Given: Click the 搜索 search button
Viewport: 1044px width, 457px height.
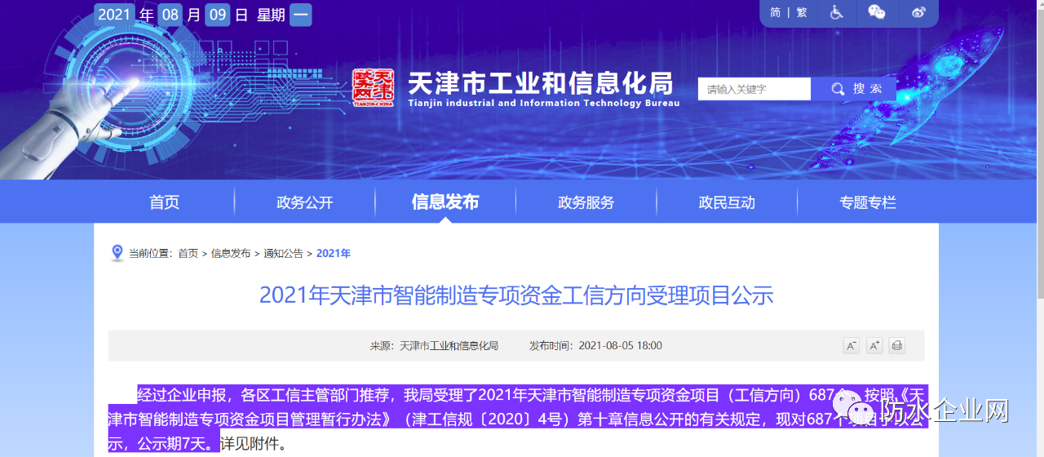Looking at the screenshot, I should tap(854, 89).
